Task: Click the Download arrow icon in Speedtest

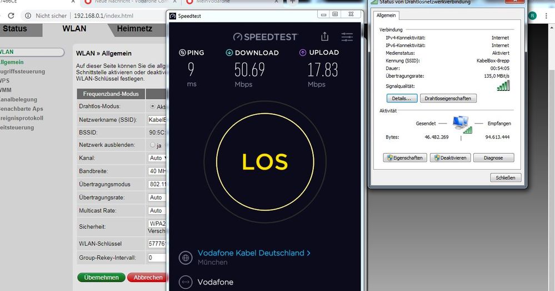Action: tap(229, 53)
